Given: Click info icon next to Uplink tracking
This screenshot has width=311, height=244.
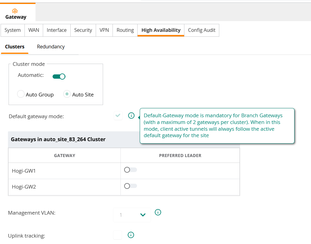Looking at the screenshot, I should pyautogui.click(x=131, y=235).
